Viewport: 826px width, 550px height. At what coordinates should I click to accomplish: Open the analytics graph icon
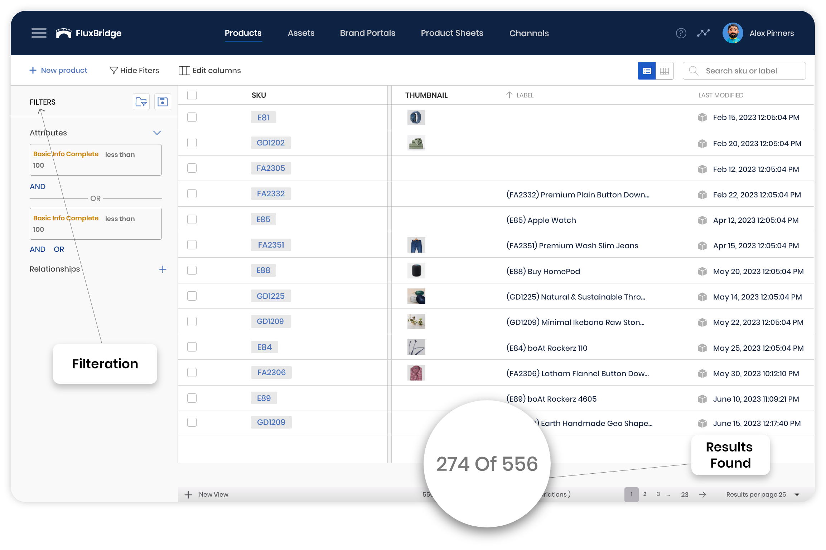click(x=703, y=33)
